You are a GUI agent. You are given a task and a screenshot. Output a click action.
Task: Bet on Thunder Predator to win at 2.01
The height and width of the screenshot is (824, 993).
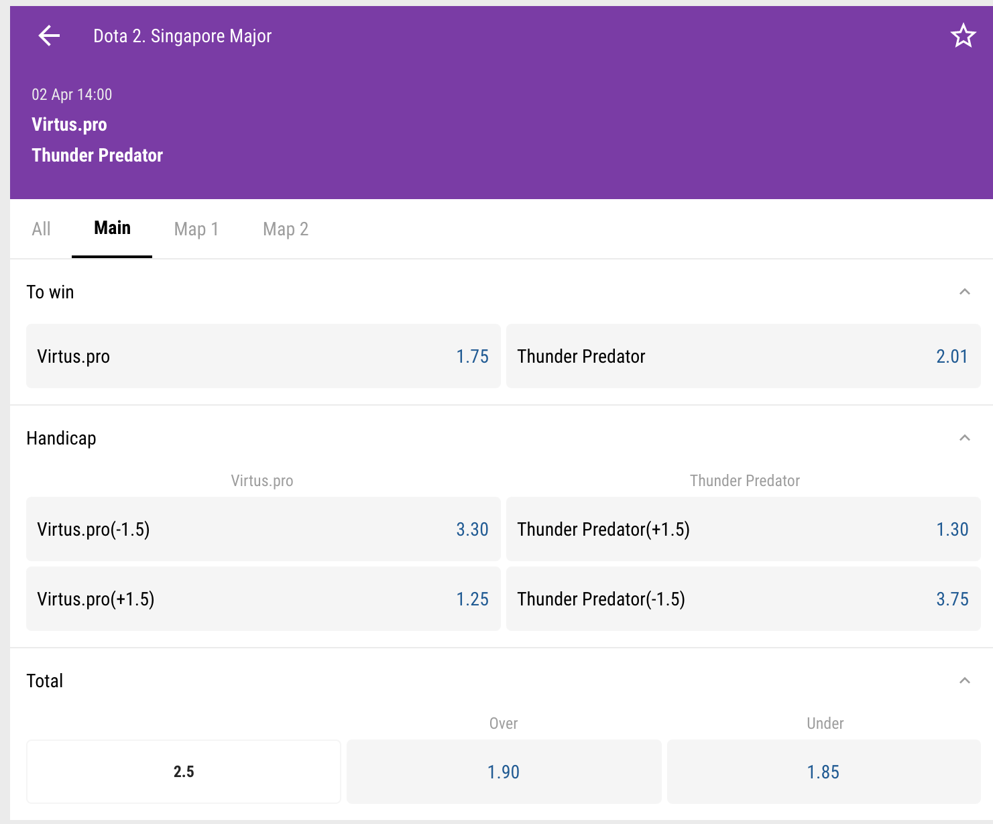click(x=744, y=356)
